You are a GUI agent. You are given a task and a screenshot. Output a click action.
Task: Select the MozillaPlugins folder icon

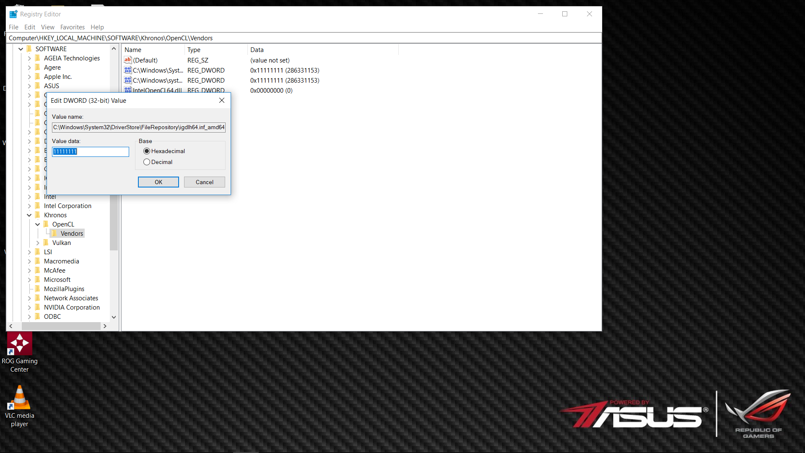38,289
